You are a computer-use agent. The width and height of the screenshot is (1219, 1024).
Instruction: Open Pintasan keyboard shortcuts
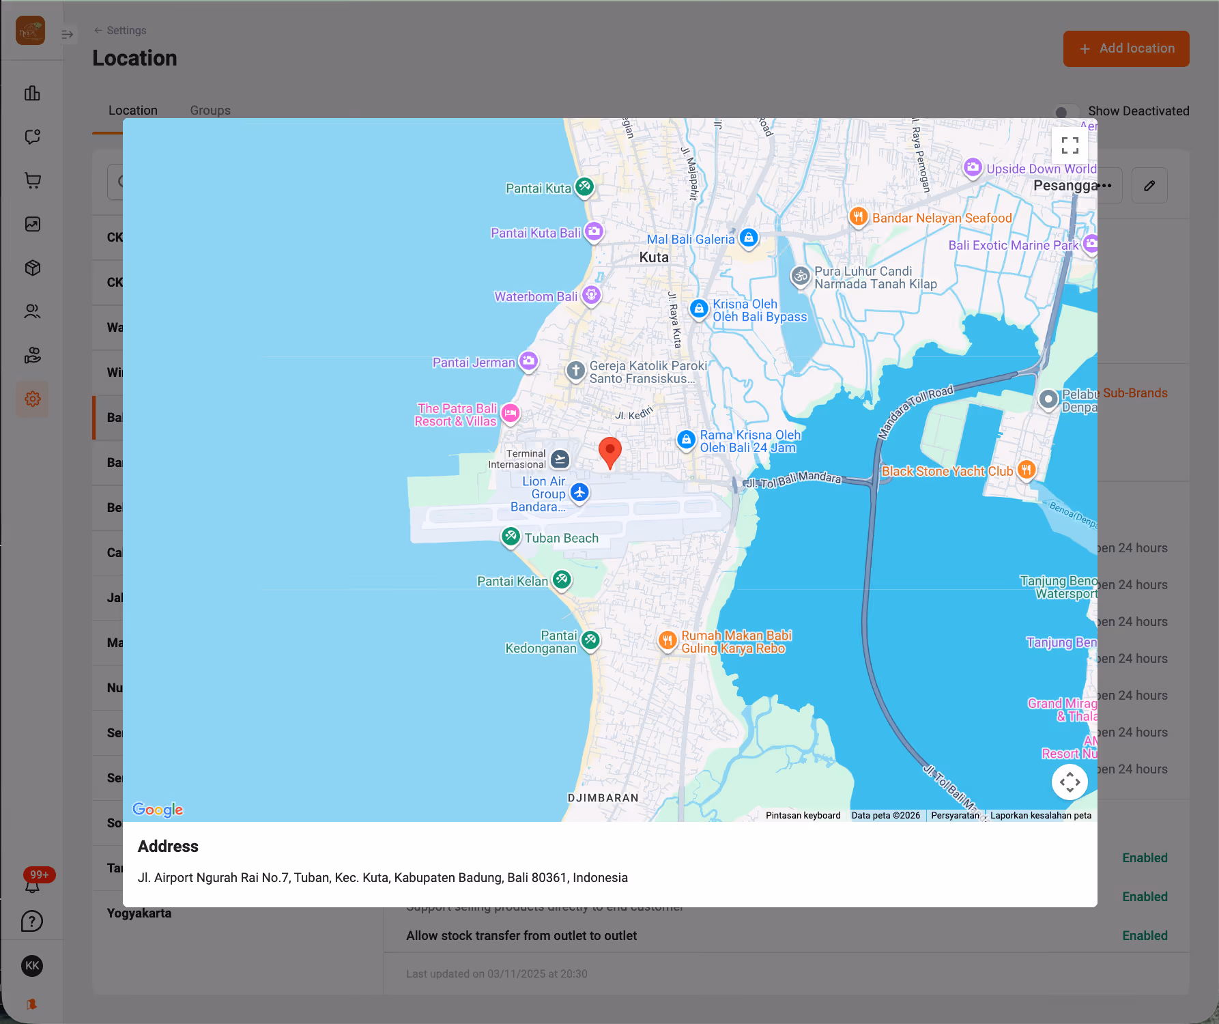point(803,815)
